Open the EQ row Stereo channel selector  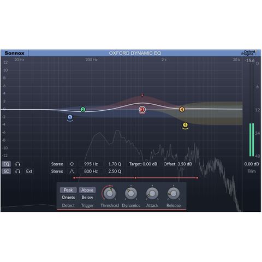point(57,164)
